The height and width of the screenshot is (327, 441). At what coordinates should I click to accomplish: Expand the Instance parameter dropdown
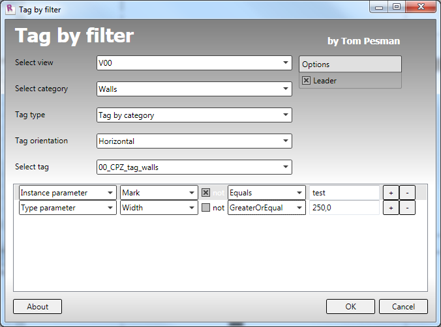point(67,193)
